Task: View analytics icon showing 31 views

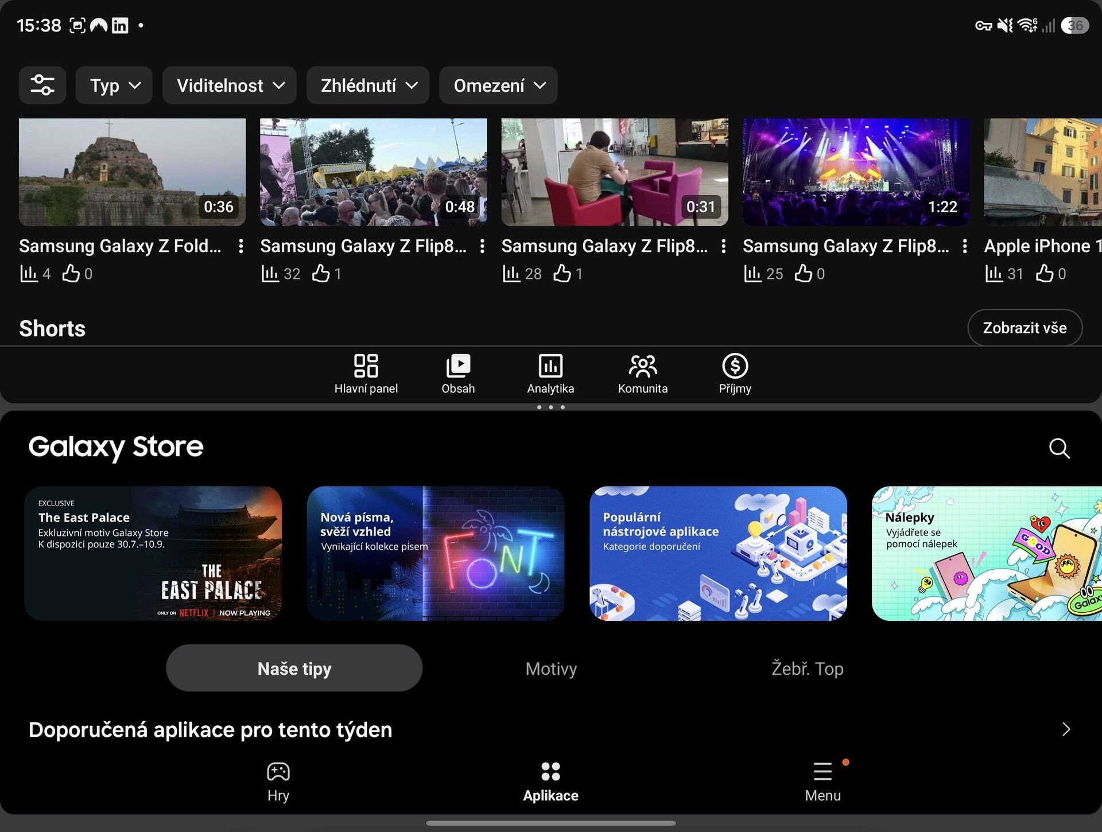Action: (x=994, y=274)
